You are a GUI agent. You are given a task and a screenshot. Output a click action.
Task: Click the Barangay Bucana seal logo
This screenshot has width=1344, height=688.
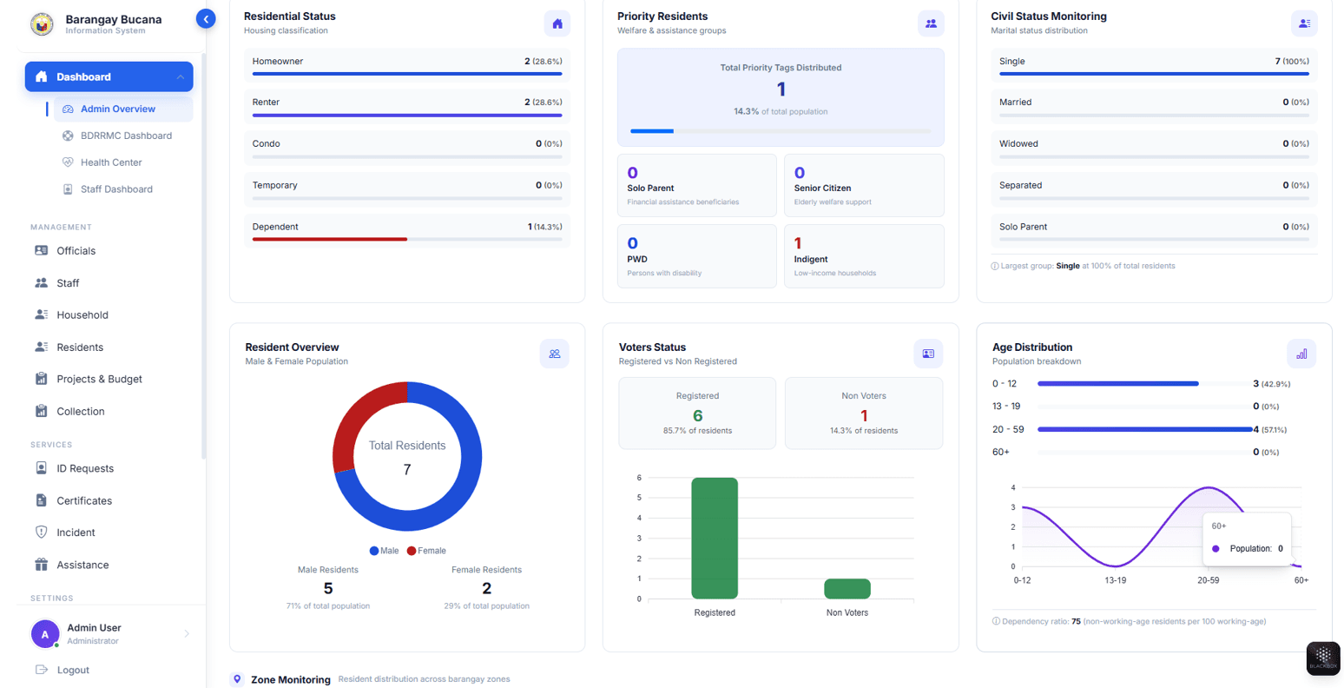pyautogui.click(x=42, y=23)
